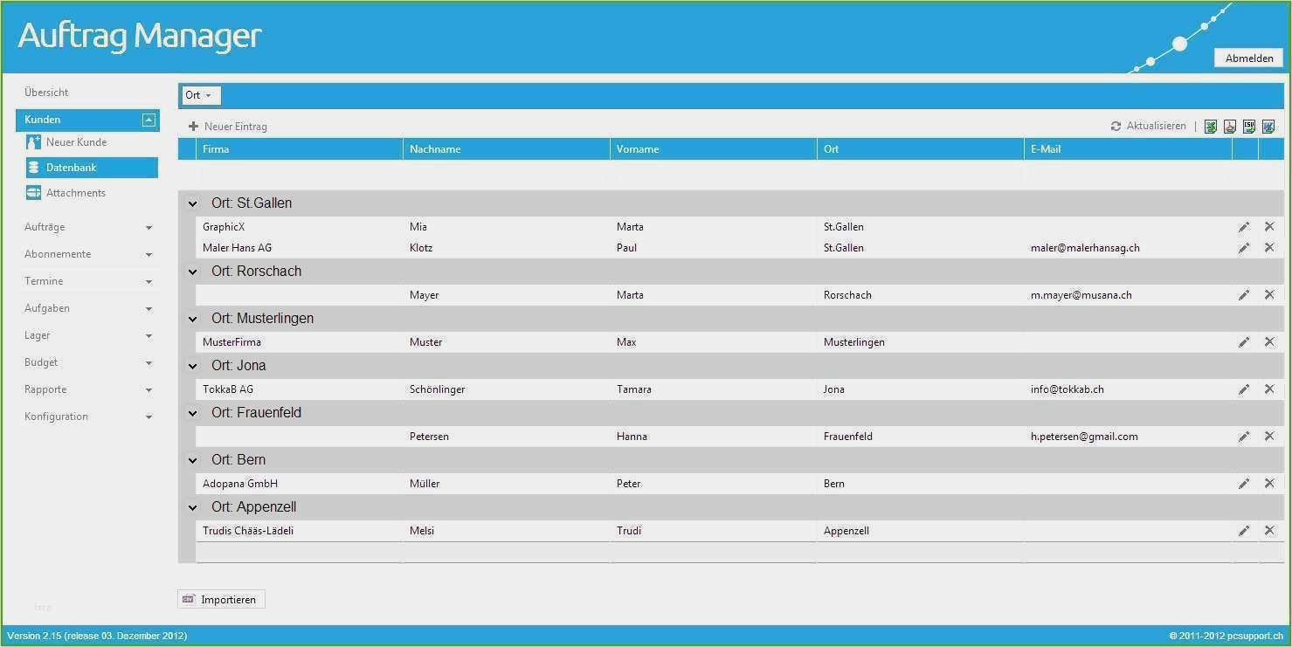This screenshot has height=647, width=1292.
Task: Expand the Aufträge sidebar section
Action: coord(87,227)
